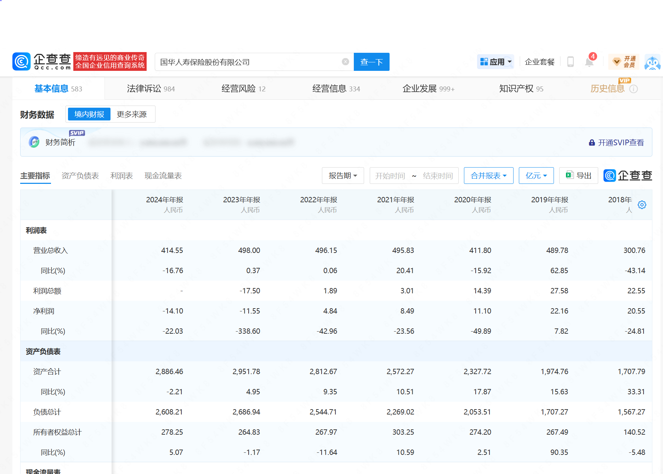
Task: Toggle 境内财报 data source
Action: (x=89, y=114)
